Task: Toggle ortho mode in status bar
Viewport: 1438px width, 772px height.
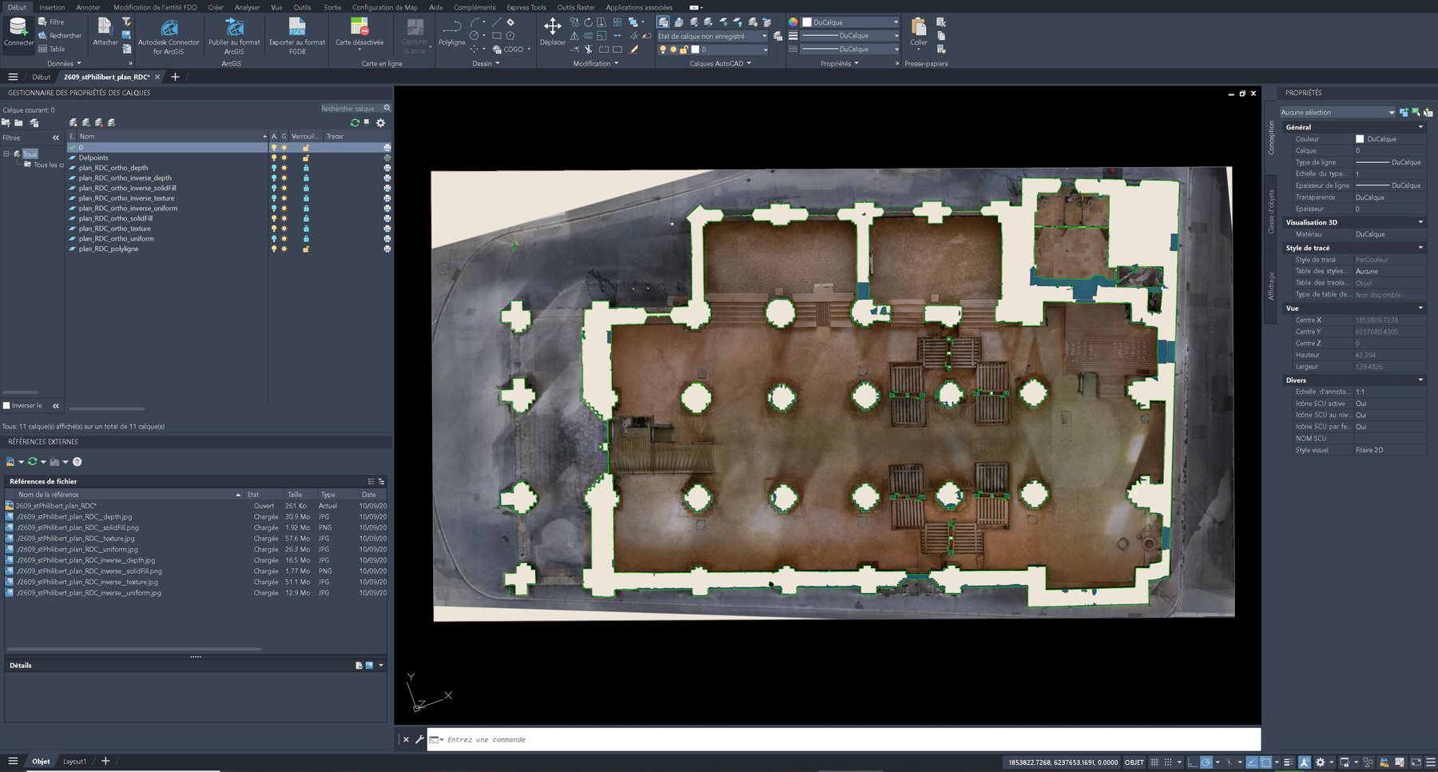Action: (1192, 762)
